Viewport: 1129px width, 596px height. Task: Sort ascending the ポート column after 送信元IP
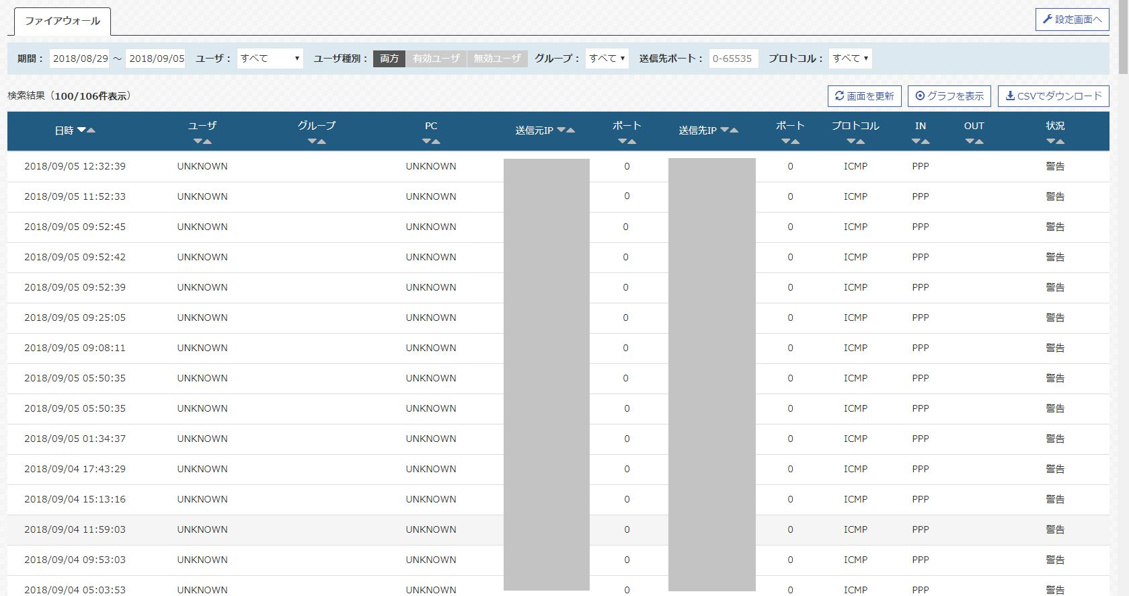[x=631, y=142]
